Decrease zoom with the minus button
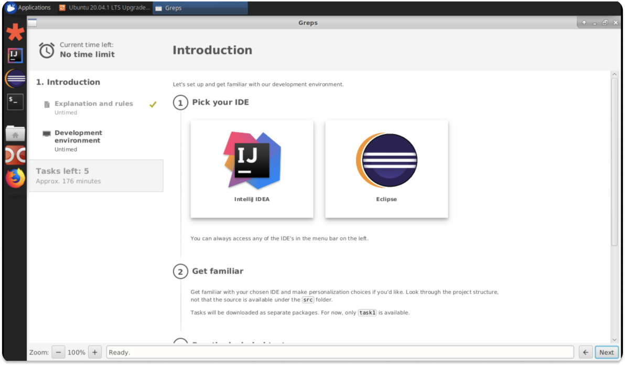Screen dimensions: 625x367 58,352
